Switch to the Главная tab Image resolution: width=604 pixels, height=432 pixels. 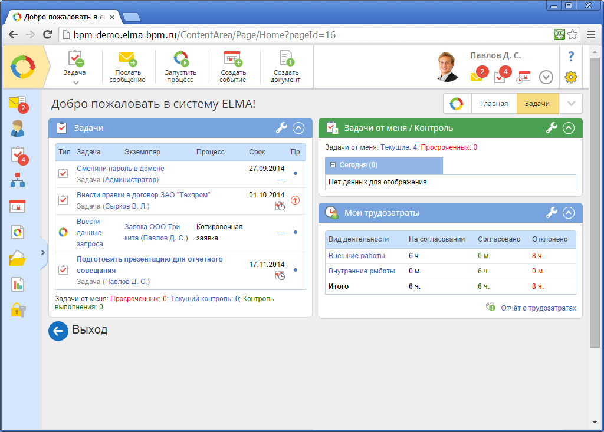point(494,104)
